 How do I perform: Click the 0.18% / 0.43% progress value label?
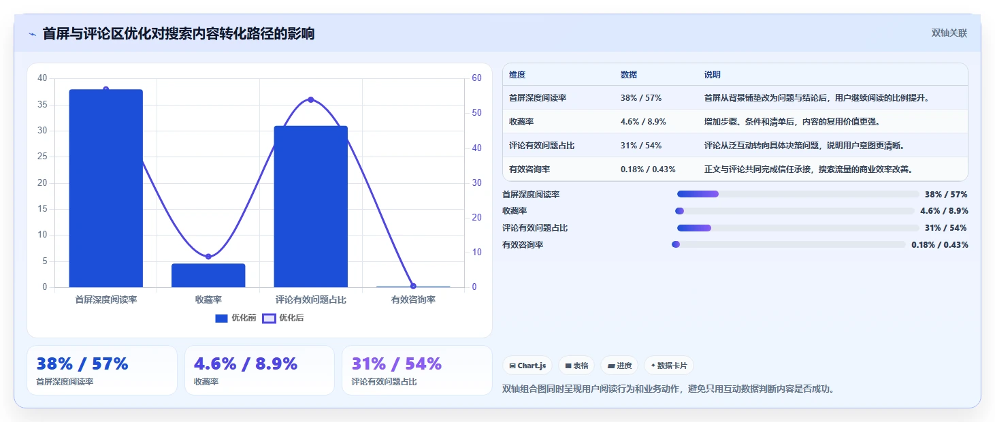pyautogui.click(x=940, y=245)
